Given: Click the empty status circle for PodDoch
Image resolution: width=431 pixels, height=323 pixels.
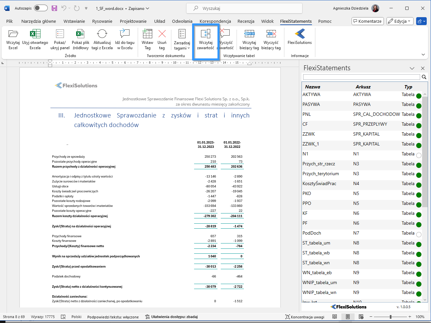Looking at the screenshot, I should [x=419, y=235].
